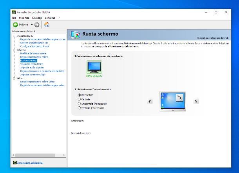This screenshot has width=239, height=173.
Task: Click the tree panel scroll right arrow
Action: 64,155
